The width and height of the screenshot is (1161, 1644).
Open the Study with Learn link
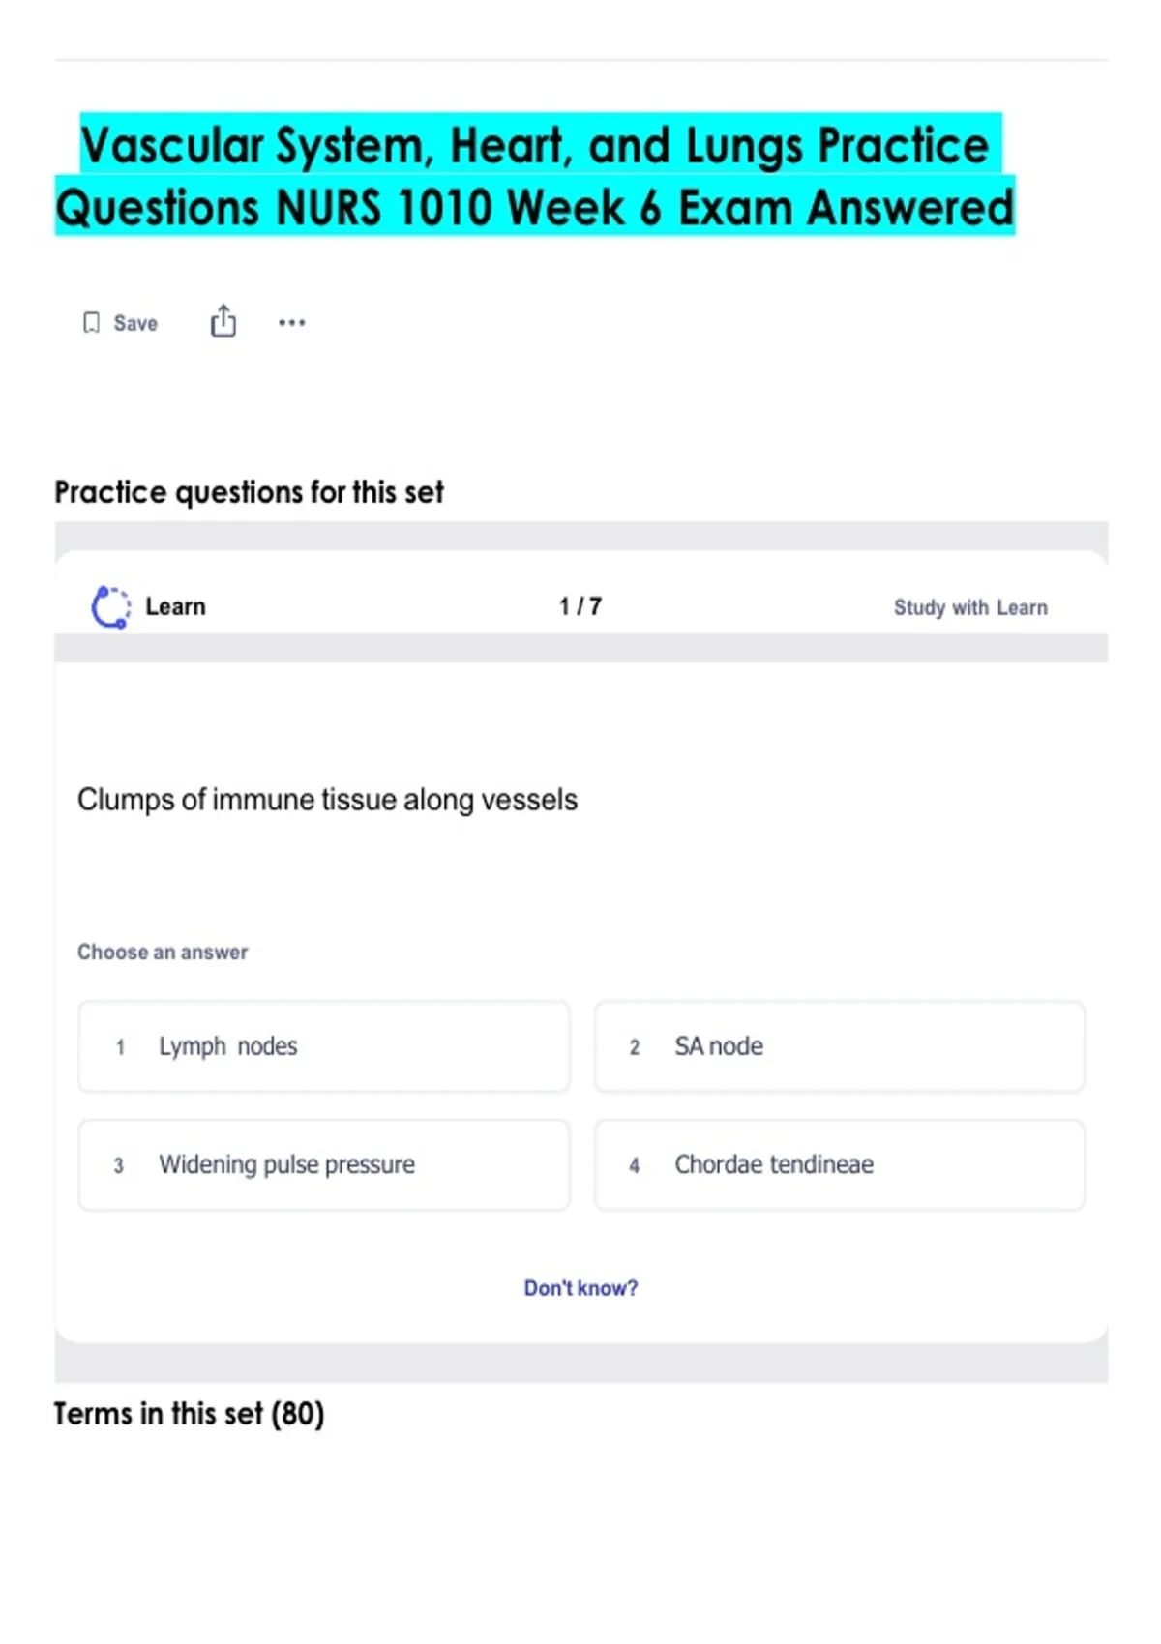click(x=969, y=607)
